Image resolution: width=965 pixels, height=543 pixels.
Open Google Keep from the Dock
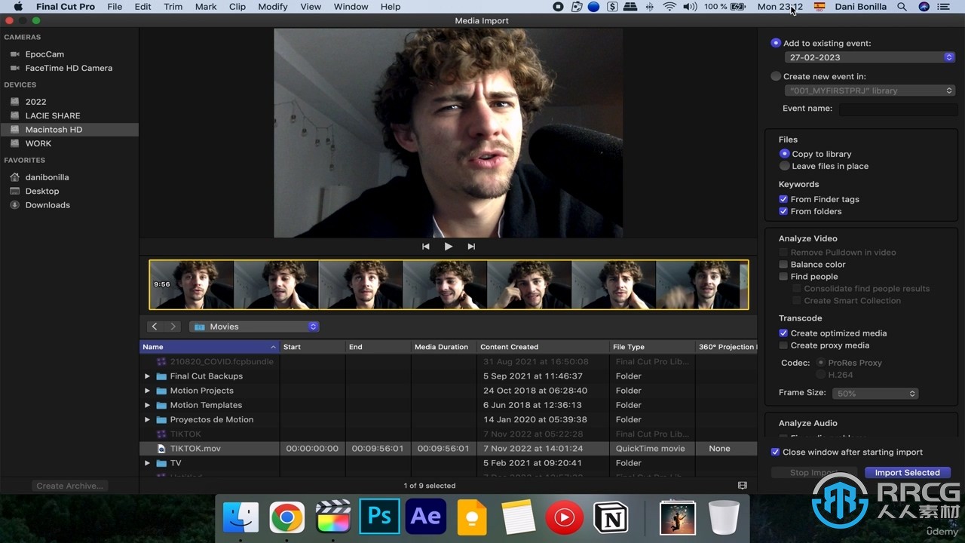472,517
